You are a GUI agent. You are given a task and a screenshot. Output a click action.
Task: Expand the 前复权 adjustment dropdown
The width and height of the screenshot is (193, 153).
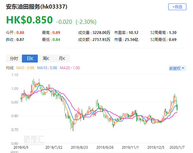click(x=176, y=68)
